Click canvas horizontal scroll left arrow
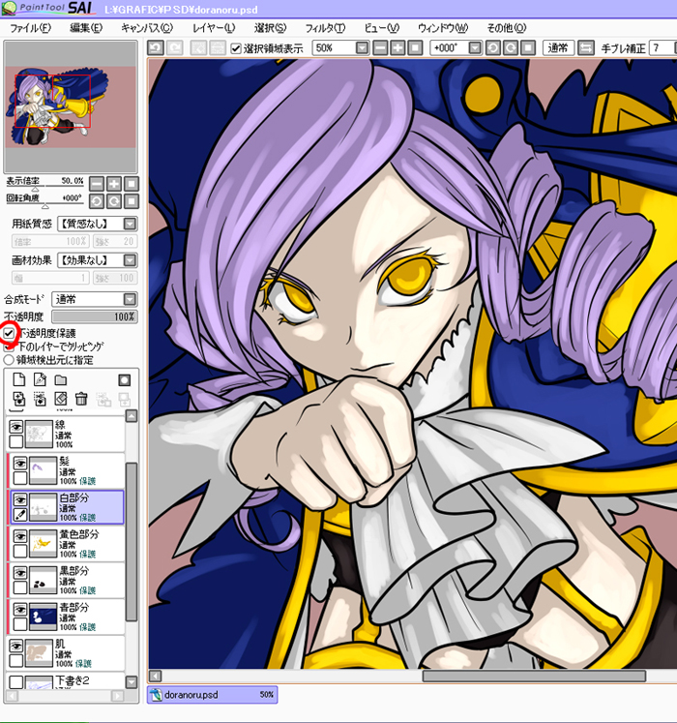Image resolution: width=677 pixels, height=723 pixels. 156,676
